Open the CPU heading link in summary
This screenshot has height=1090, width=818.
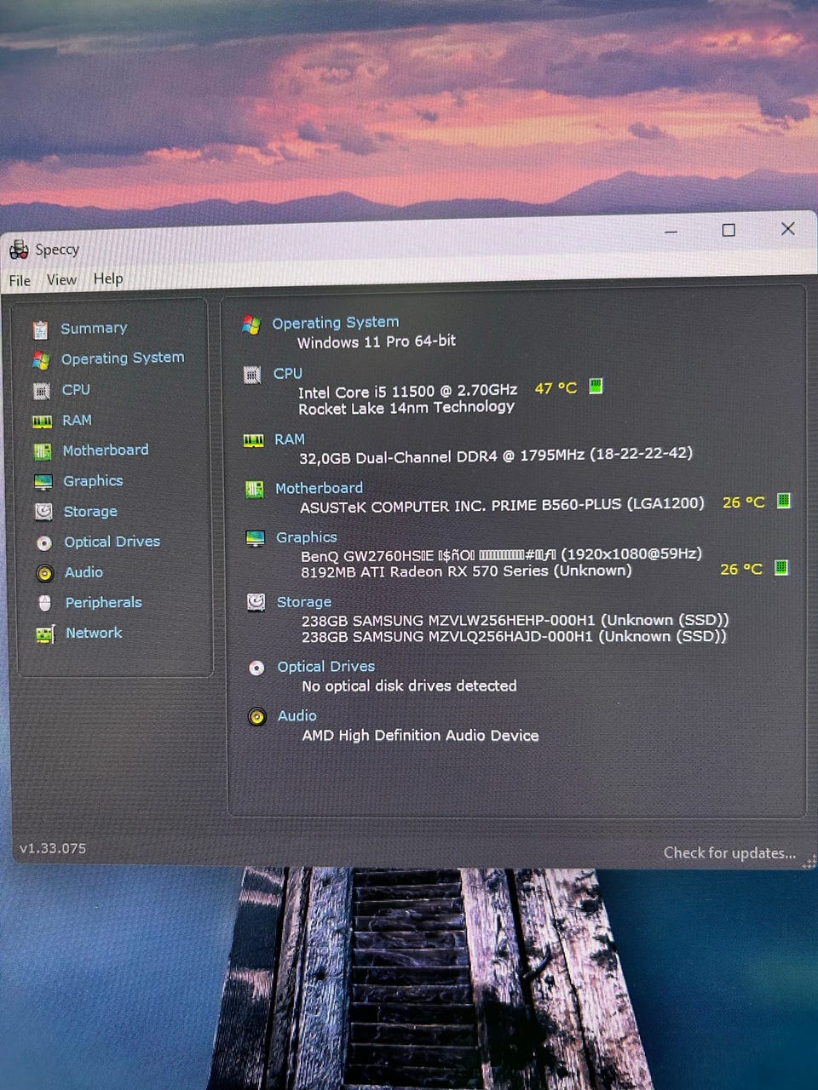288,373
